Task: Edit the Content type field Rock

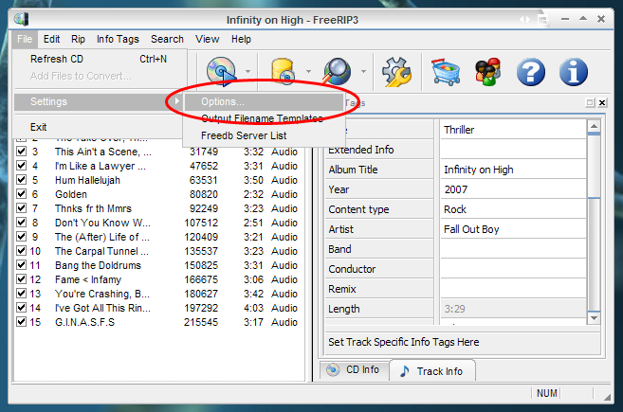Action: pyautogui.click(x=513, y=209)
